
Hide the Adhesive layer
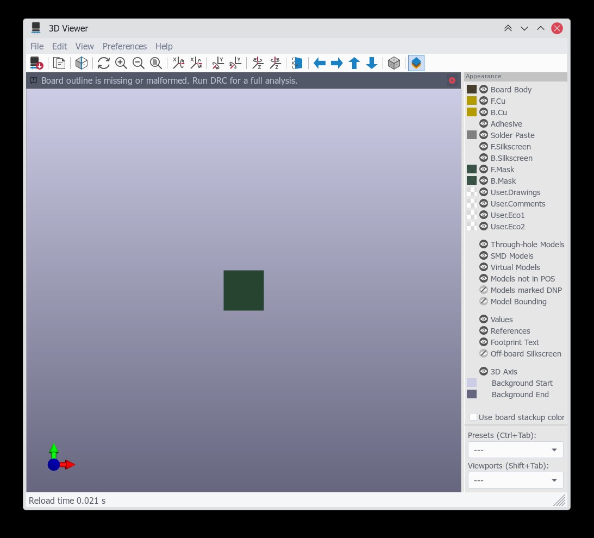(483, 123)
